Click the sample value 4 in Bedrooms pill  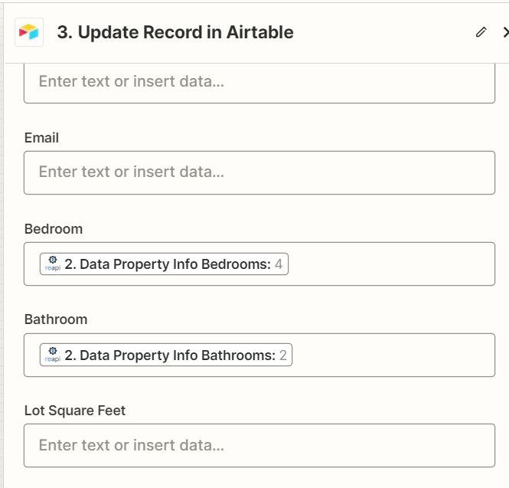point(279,264)
